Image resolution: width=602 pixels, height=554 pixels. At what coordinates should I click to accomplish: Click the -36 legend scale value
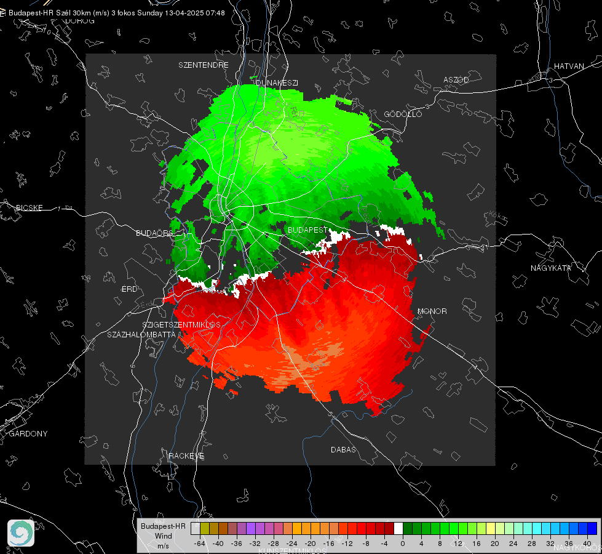[x=237, y=544]
